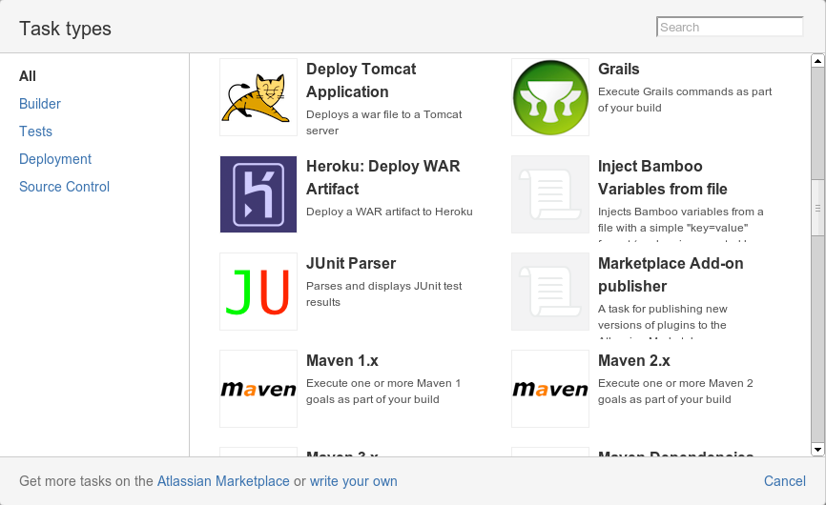Click 'Execute Grails commands' description text

(685, 99)
